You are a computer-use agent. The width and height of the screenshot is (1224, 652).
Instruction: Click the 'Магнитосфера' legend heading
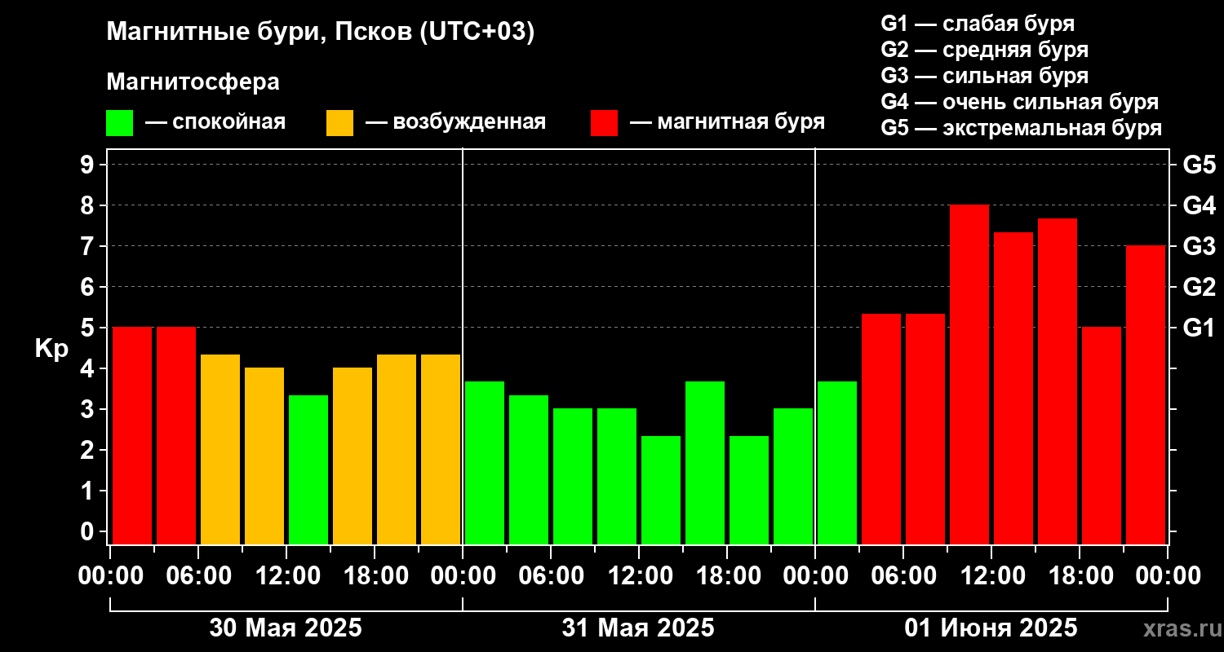tap(193, 82)
